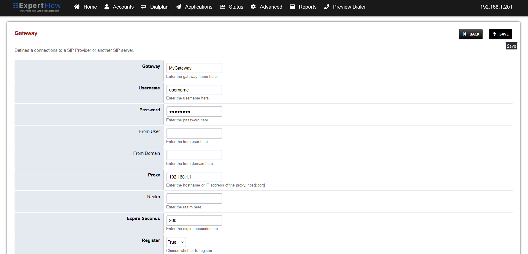Click the Dialplan arrows icon
The height and width of the screenshot is (254, 528).
click(144, 7)
